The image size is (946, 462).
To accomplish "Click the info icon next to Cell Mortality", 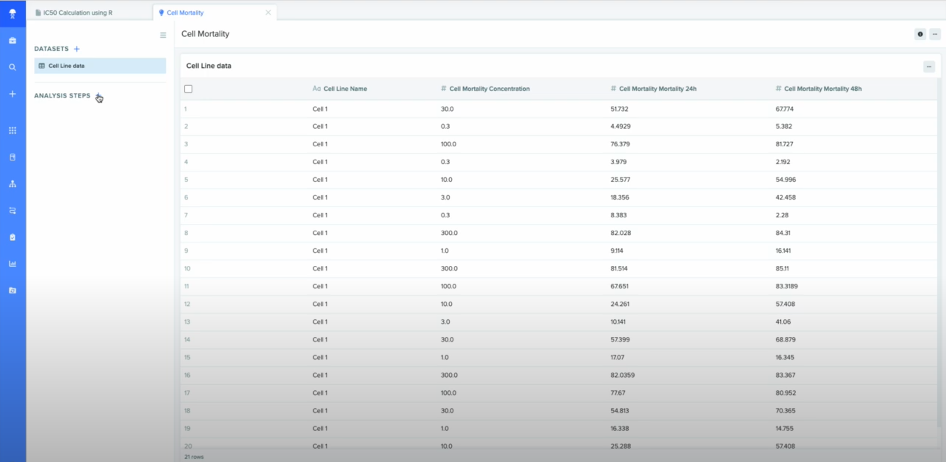I will tap(920, 34).
